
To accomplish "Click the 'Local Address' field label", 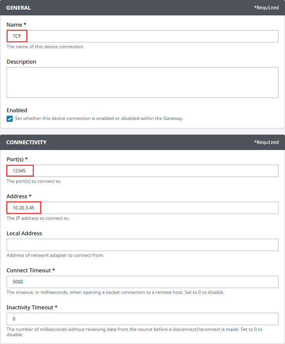I will pyautogui.click(x=24, y=233).
